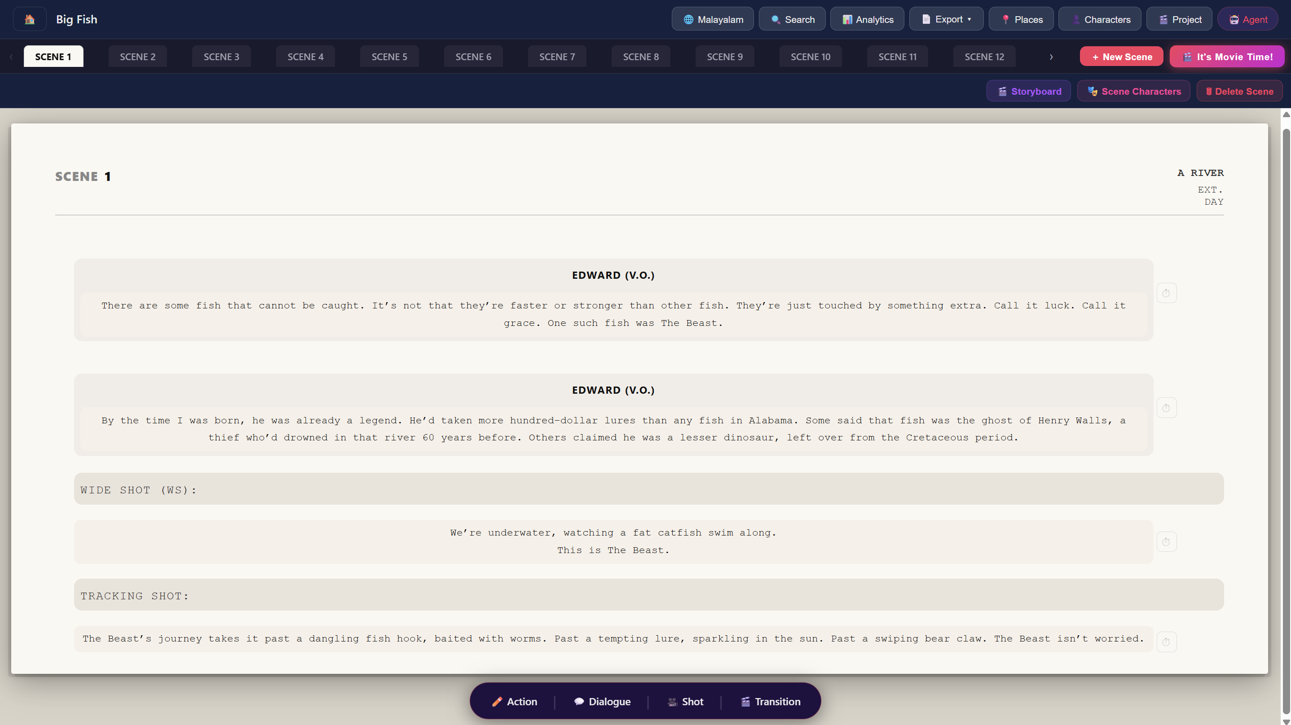This screenshot has height=725, width=1291.
Task: Open the Malayalam language selector
Action: (712, 20)
